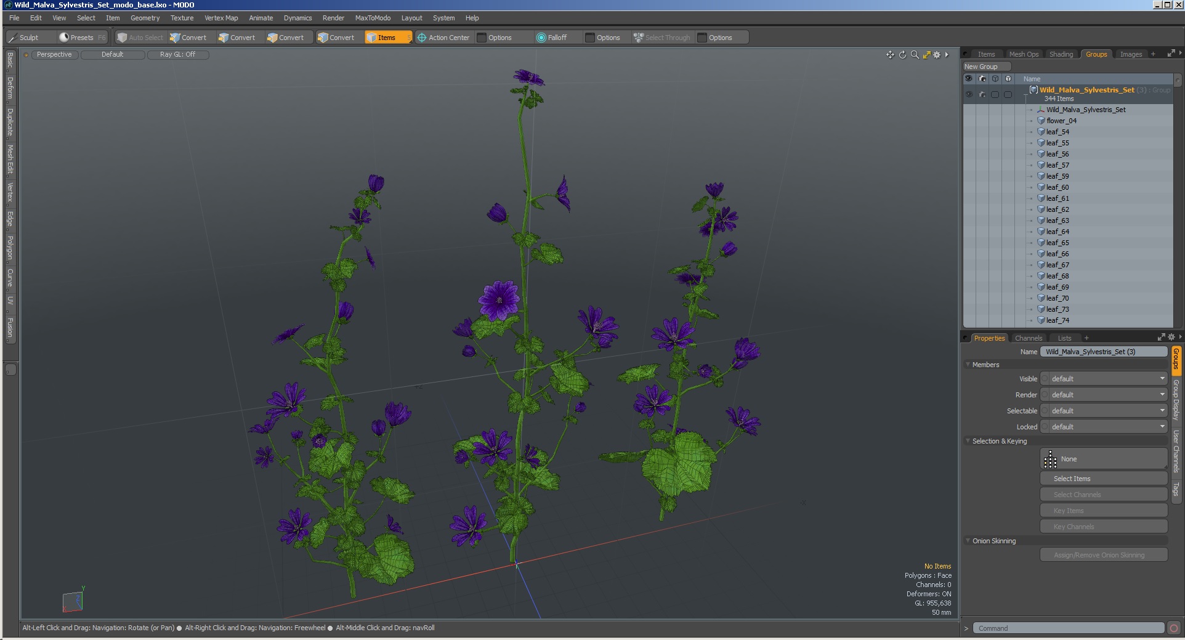Open the Geometry menu
Screen dimensions: 1185x640
[x=145, y=18]
